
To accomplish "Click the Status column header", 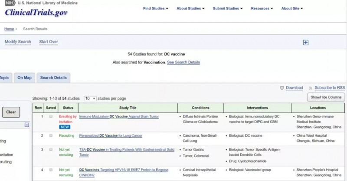I will [x=68, y=108].
